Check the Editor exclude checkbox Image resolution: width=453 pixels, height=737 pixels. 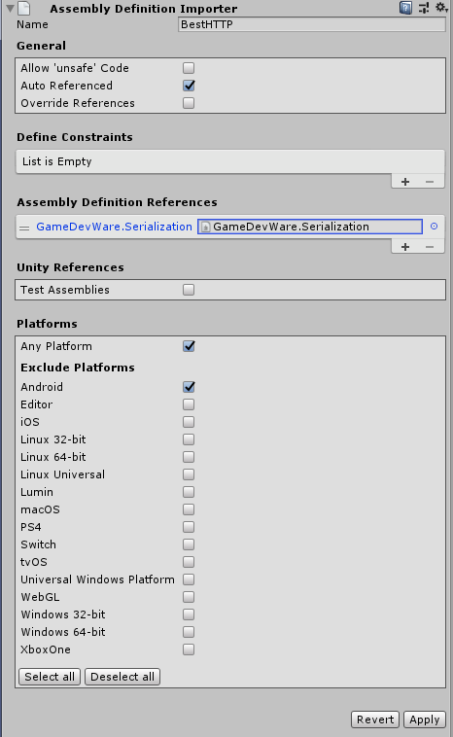[x=189, y=404]
